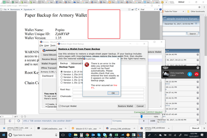Open Microsoft Edge from the taskbar
207x138 pixels.
[70, 135]
